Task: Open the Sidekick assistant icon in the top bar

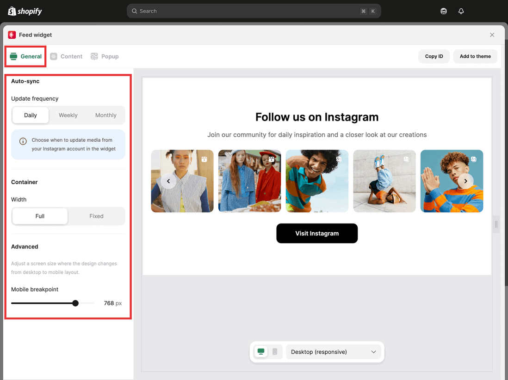Action: pos(443,11)
